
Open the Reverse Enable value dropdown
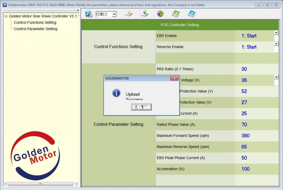[276, 44]
